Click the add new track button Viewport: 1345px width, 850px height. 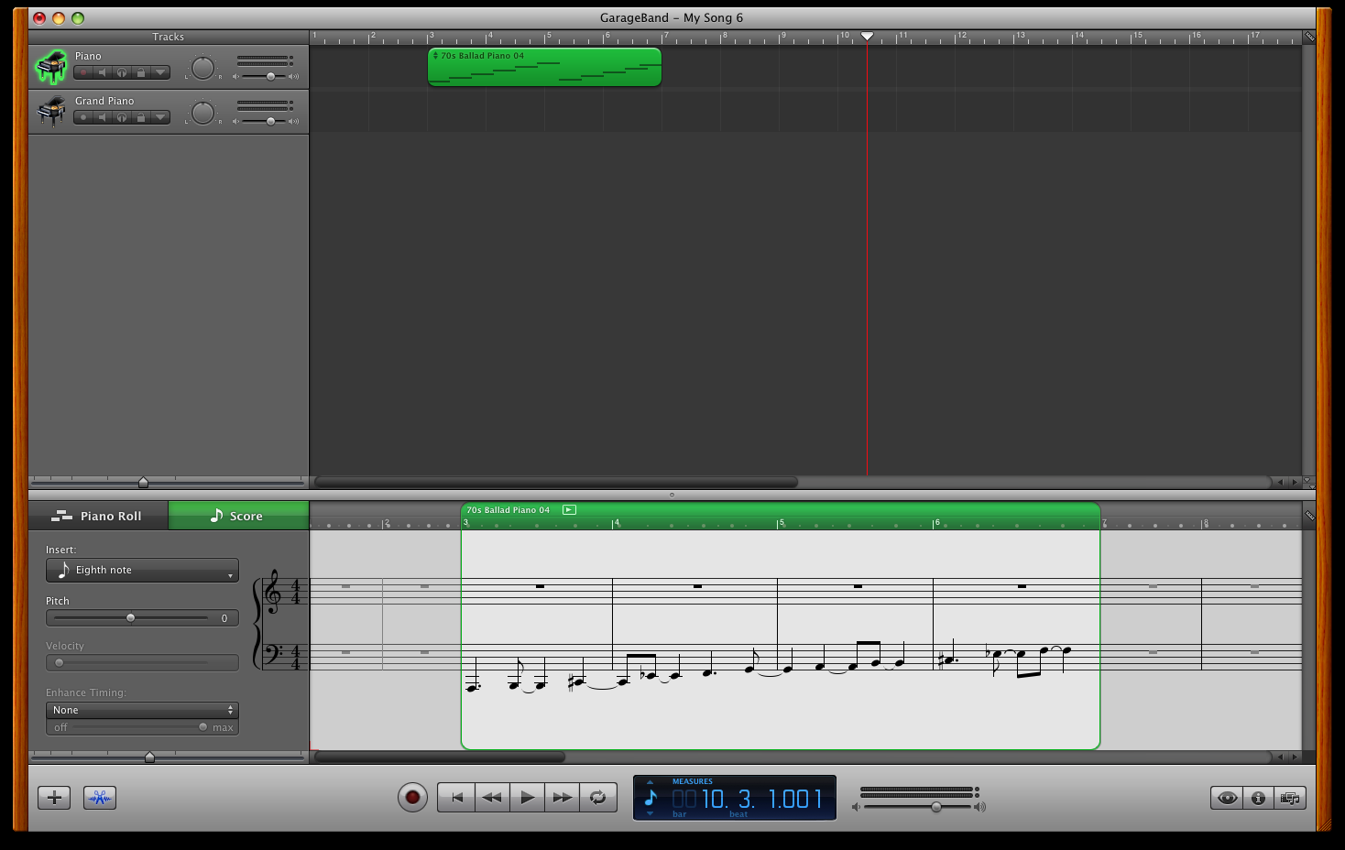[x=54, y=797]
